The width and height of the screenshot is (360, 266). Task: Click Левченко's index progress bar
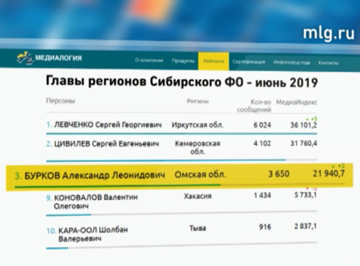pyautogui.click(x=181, y=134)
